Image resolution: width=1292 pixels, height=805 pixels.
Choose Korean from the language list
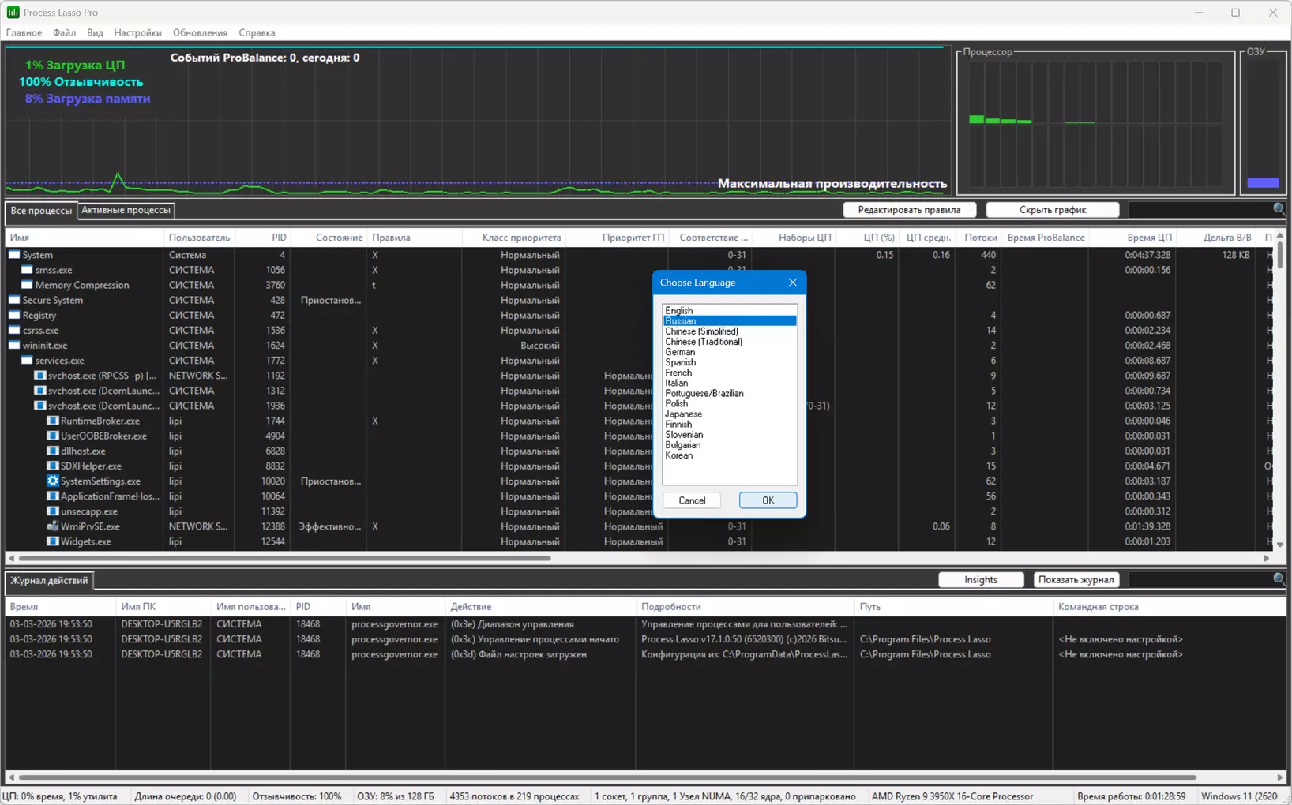coord(678,455)
